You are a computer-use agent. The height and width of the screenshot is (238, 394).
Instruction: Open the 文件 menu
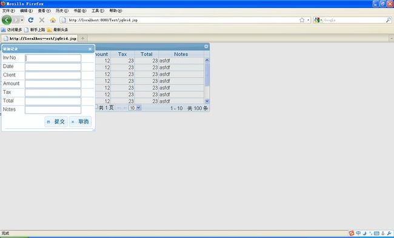point(8,10)
